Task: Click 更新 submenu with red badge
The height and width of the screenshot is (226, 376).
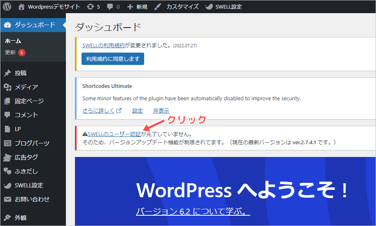Action: (10, 53)
